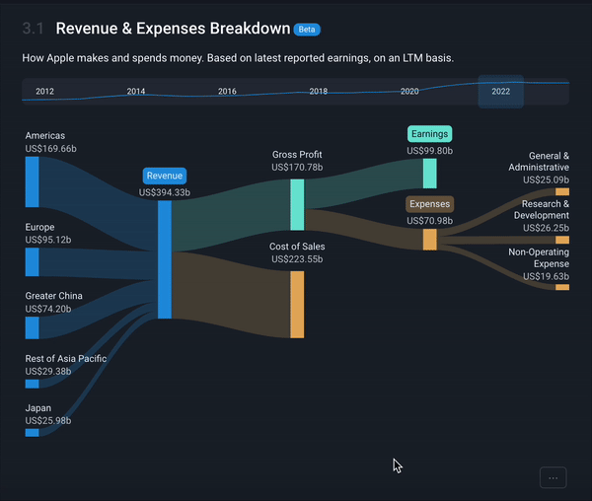Click the teal Earnings node bar
Screen dimensions: 592x501
tap(429, 174)
